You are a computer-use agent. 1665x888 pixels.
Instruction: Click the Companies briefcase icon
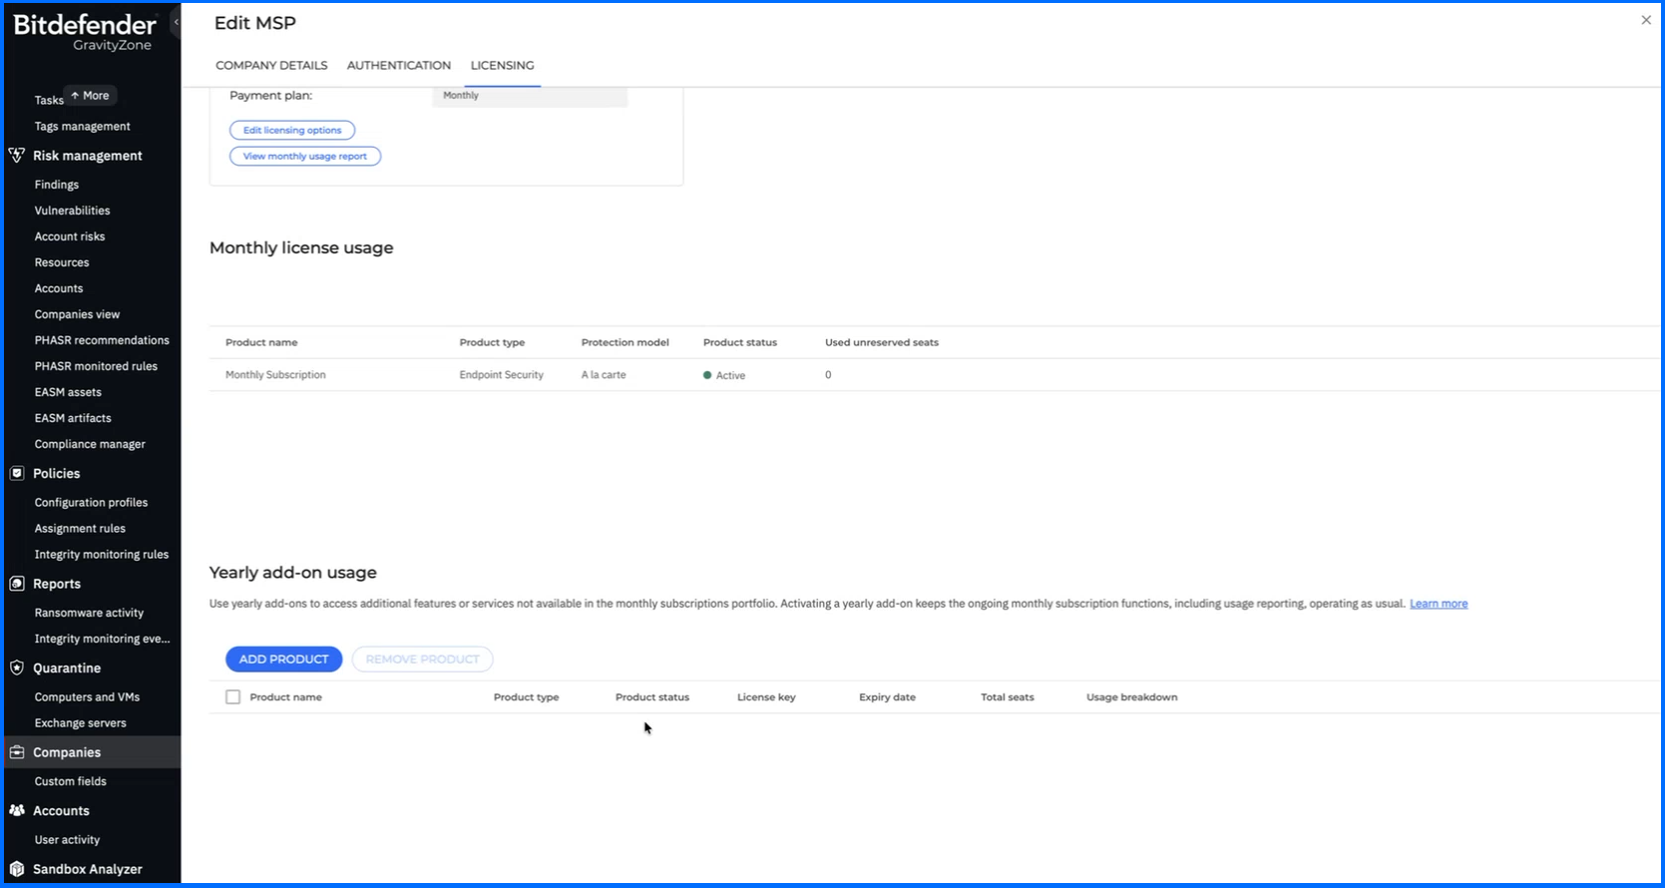click(x=17, y=752)
